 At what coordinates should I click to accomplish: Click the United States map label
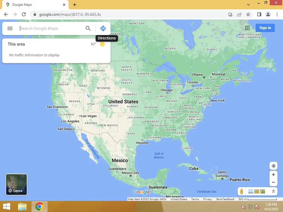click(x=123, y=102)
